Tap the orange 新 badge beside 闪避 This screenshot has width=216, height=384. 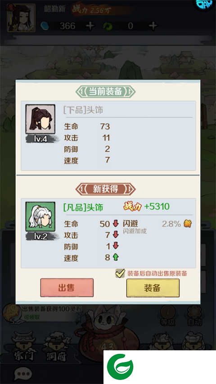(x=188, y=223)
